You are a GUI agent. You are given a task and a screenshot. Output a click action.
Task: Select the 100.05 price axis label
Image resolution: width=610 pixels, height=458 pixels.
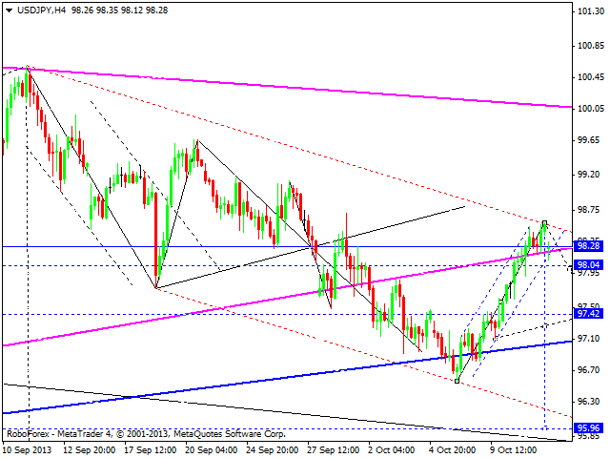coord(591,109)
